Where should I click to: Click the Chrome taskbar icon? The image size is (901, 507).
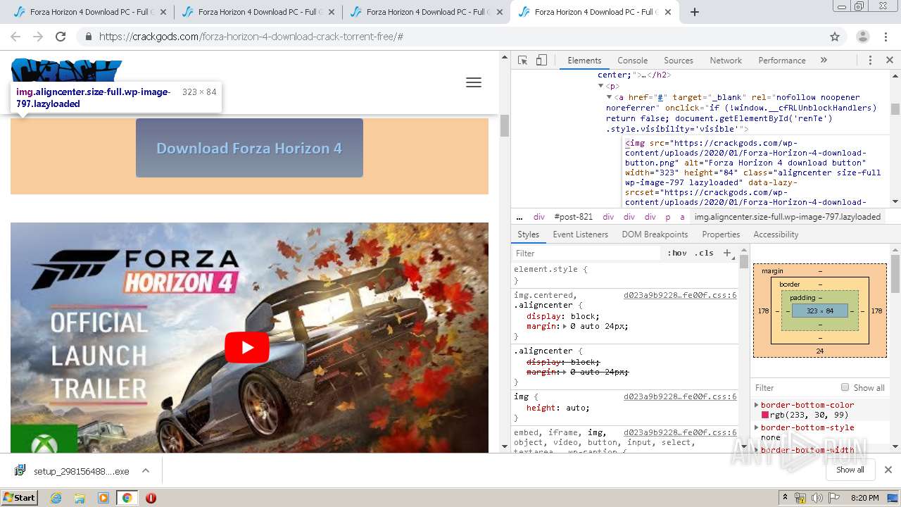pyautogui.click(x=127, y=498)
